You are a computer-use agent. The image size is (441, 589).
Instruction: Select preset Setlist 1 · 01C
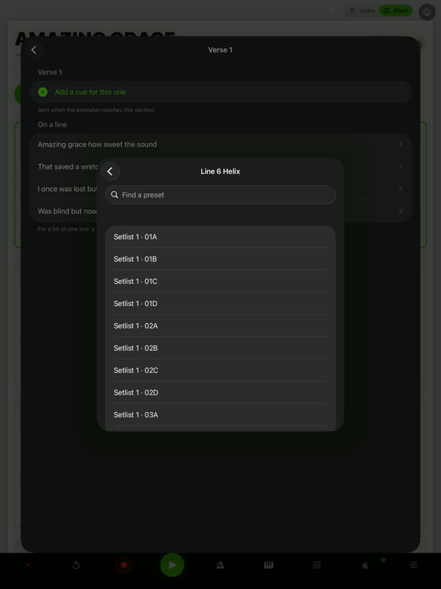[220, 281]
